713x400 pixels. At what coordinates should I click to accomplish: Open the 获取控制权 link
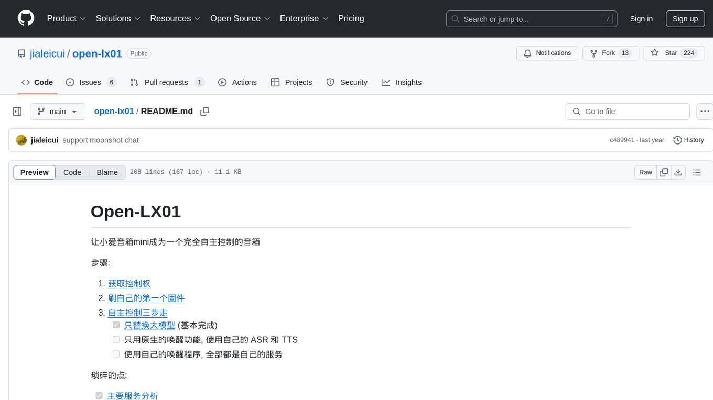click(x=129, y=284)
